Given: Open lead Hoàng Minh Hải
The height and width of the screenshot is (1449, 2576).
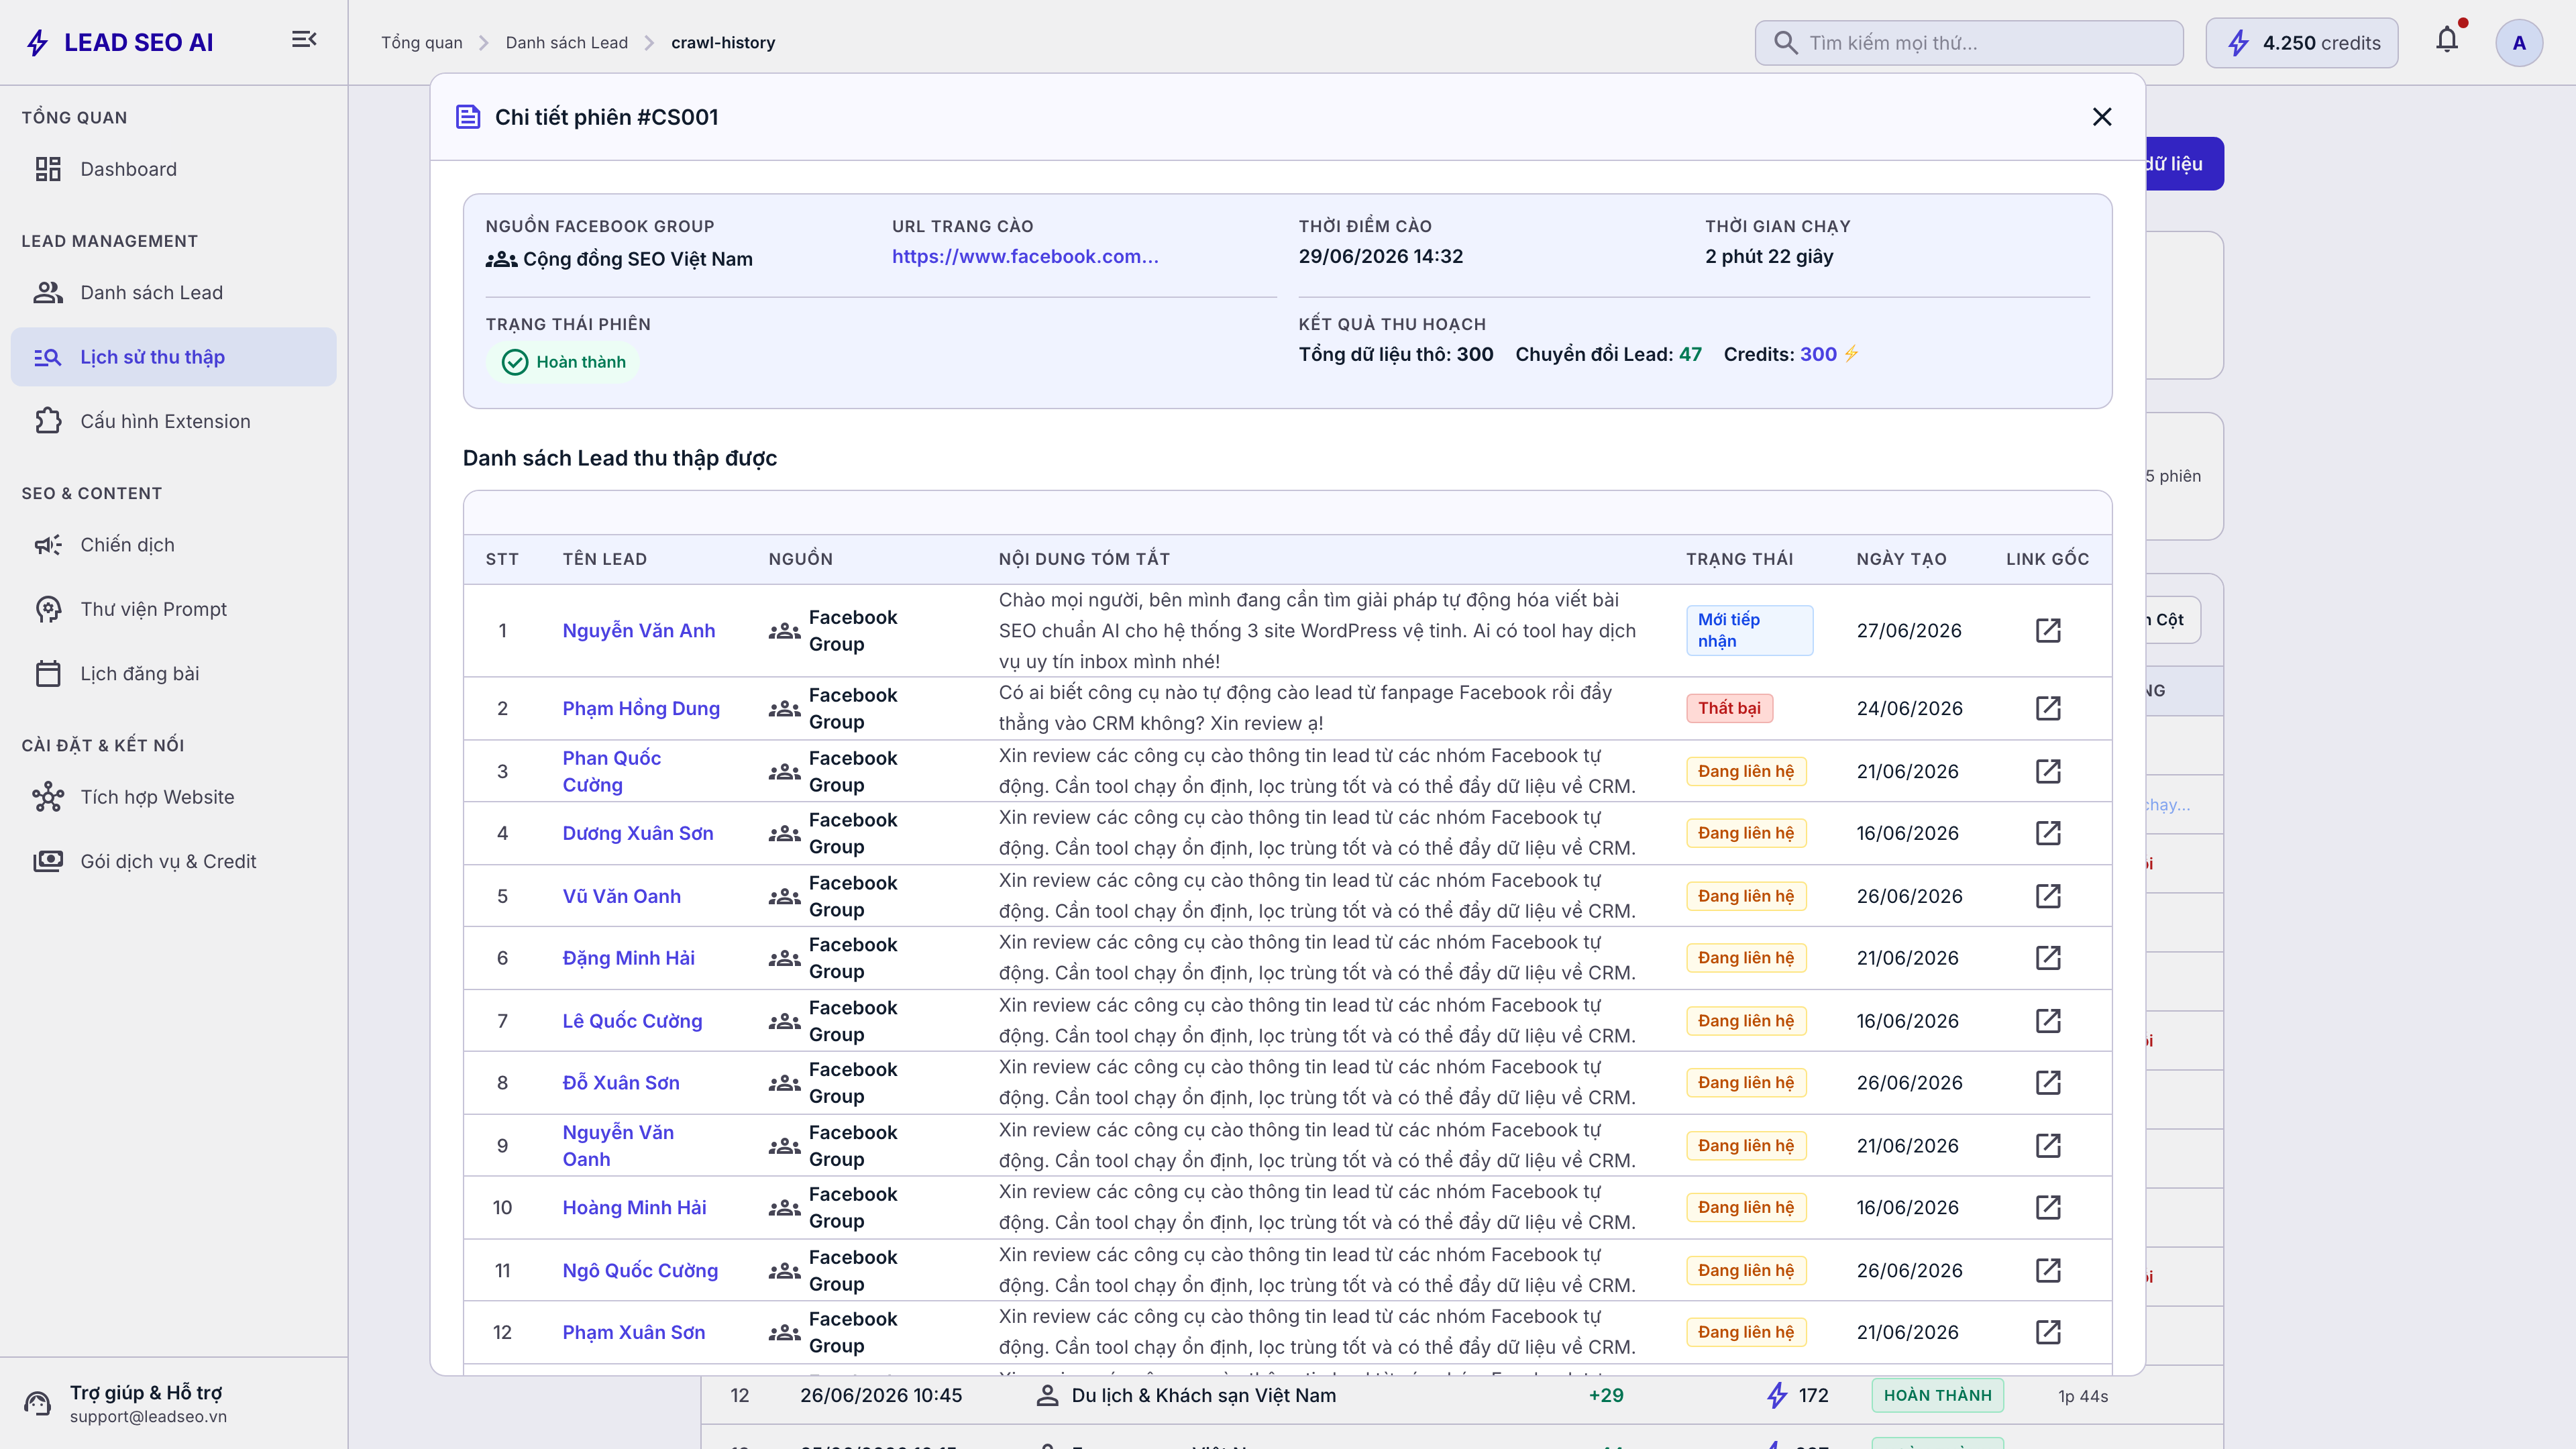Looking at the screenshot, I should tap(634, 1208).
